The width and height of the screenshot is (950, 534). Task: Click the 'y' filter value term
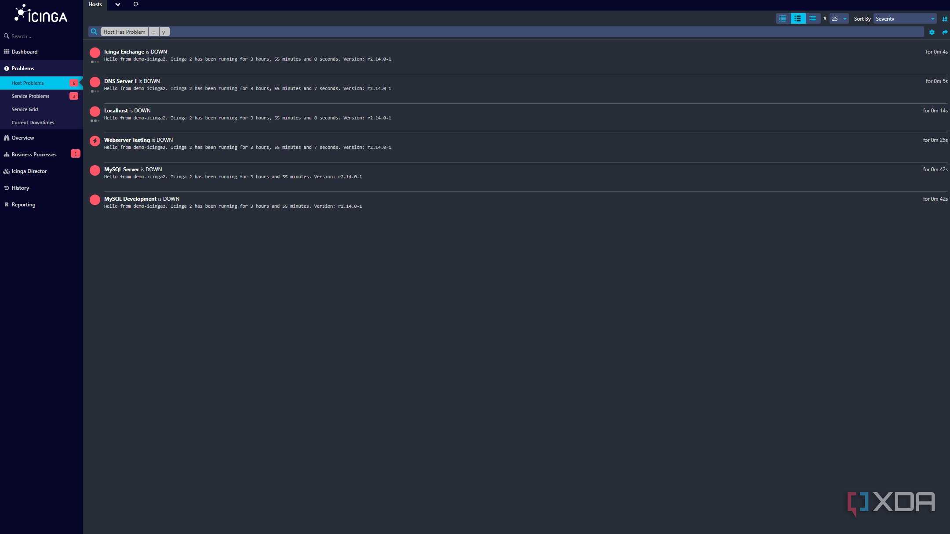164,32
